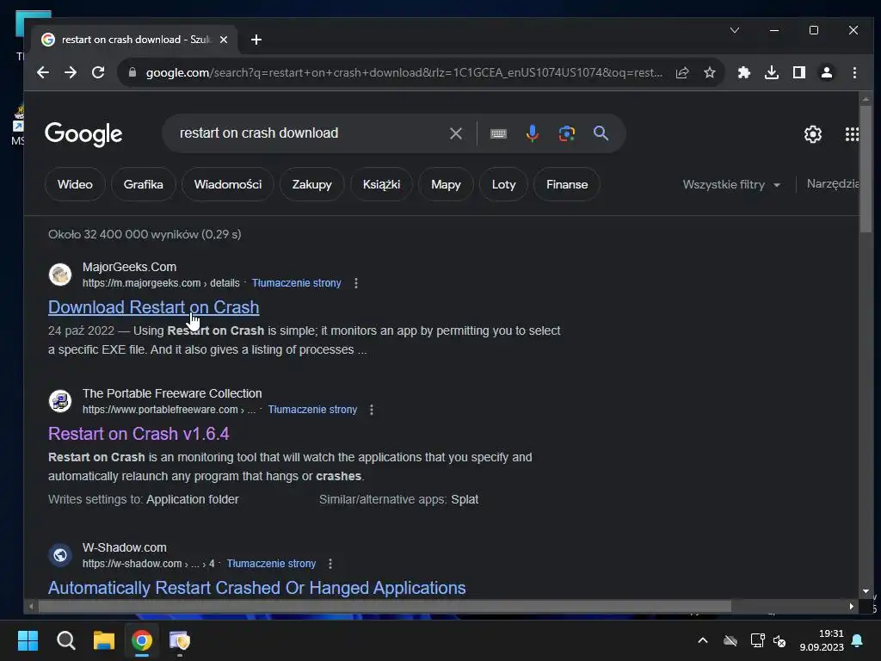Image resolution: width=881 pixels, height=661 pixels.
Task: Open the Narzędzia search tools
Action: click(x=833, y=184)
